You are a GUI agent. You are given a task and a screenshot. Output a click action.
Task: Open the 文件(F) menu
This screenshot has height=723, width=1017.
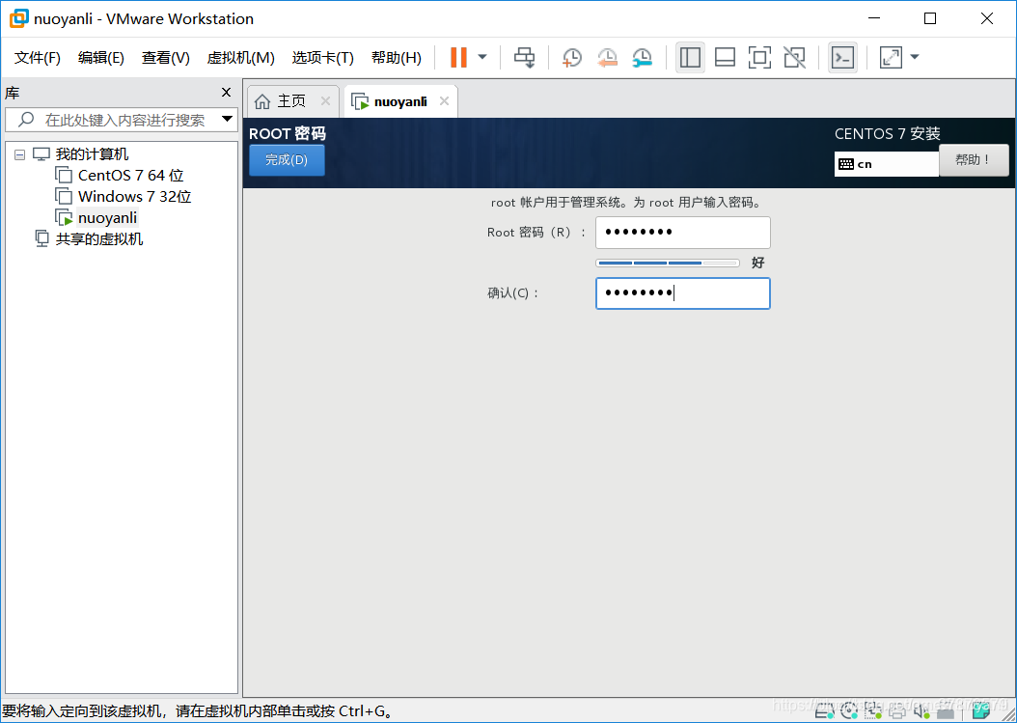[37, 58]
